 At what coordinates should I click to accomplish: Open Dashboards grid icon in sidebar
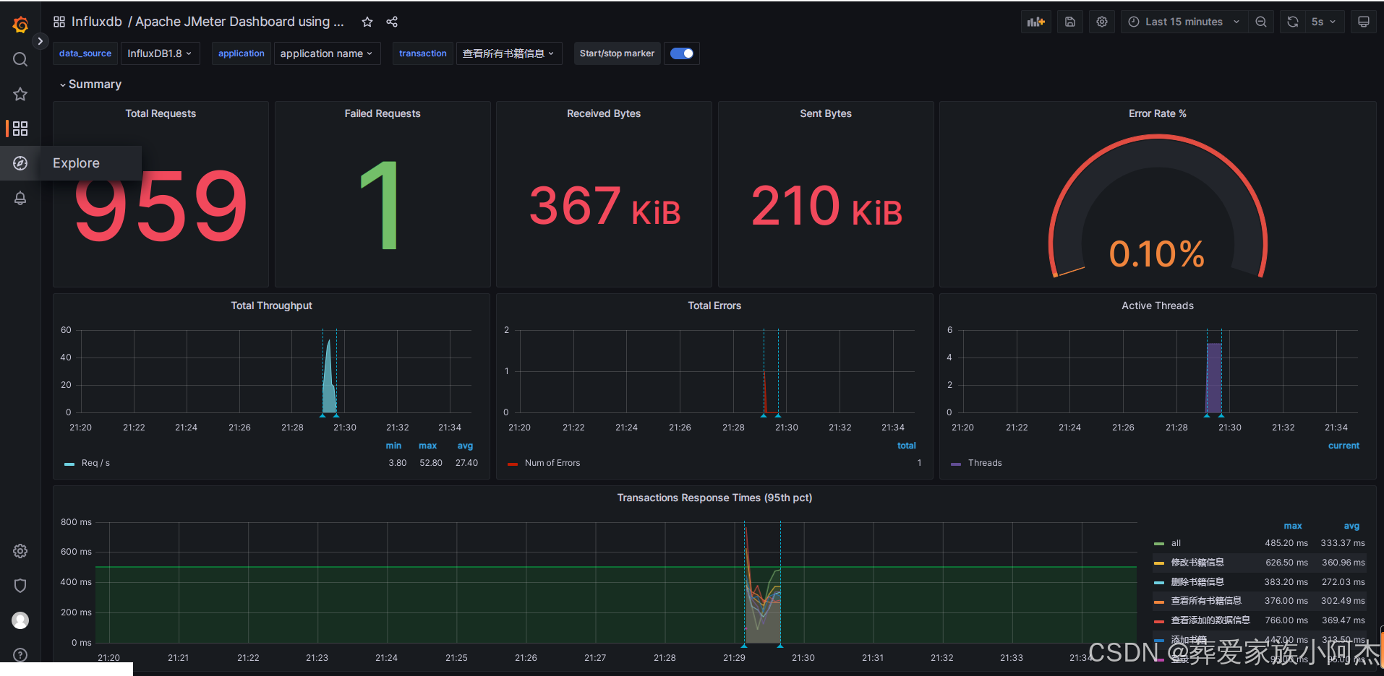coord(20,129)
